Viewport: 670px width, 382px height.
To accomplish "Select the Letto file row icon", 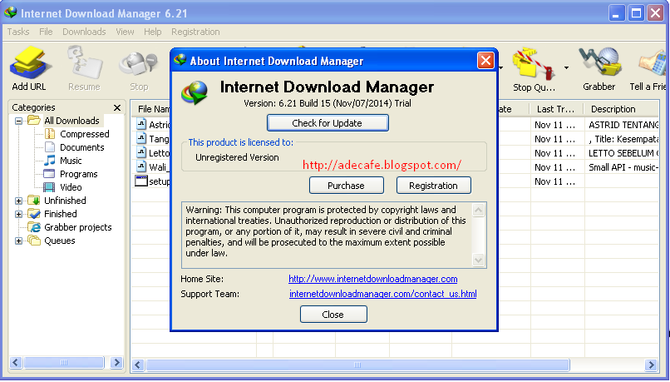I will tap(141, 152).
